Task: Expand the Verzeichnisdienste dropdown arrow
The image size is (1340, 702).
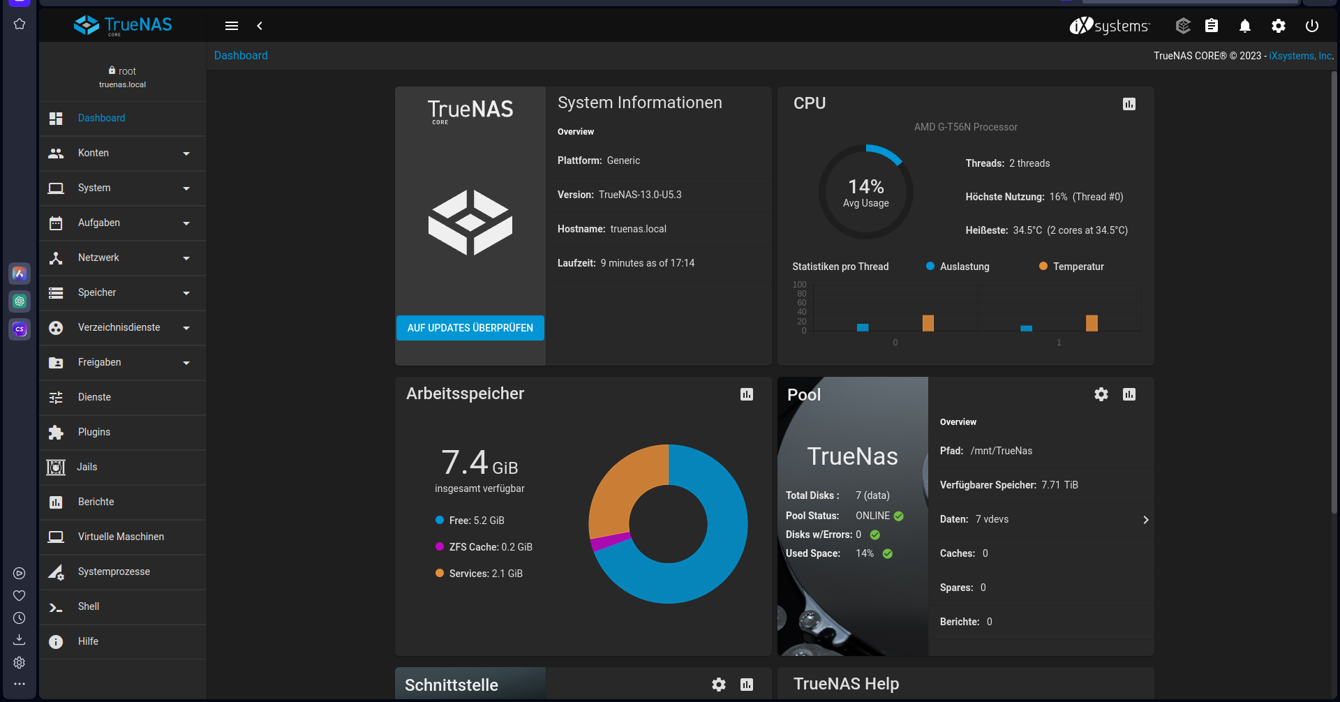Action: click(x=186, y=328)
